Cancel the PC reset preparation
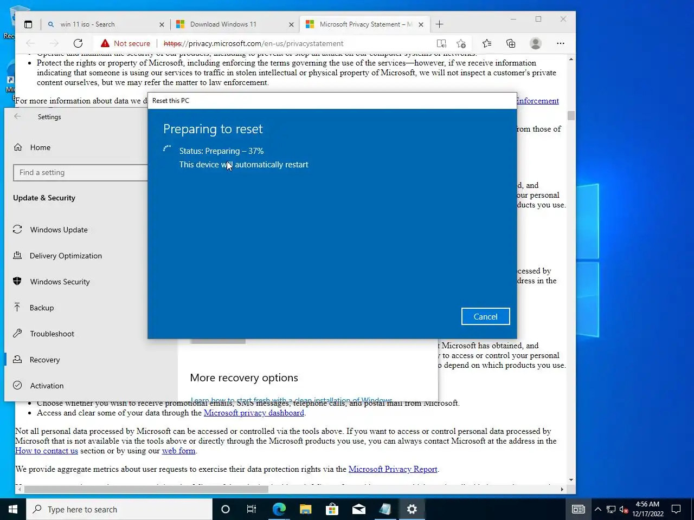This screenshot has width=694, height=520. [x=485, y=316]
